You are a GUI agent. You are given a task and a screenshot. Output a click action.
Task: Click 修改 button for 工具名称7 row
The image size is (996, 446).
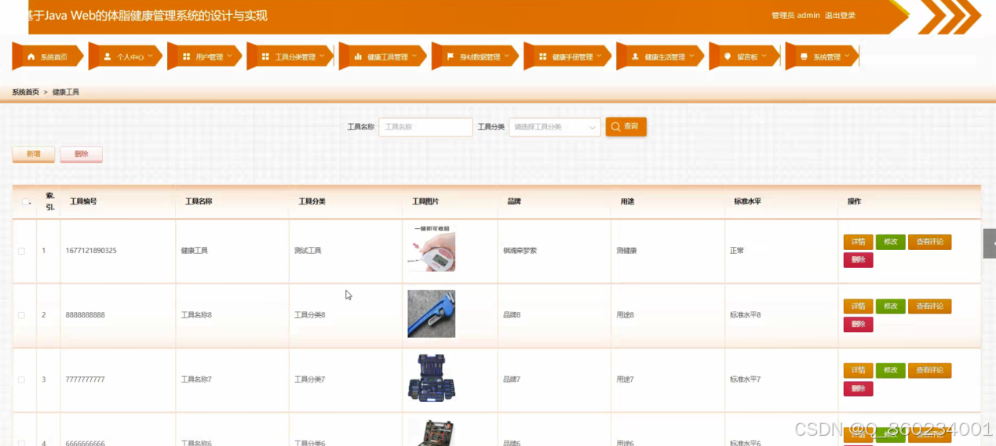coord(891,371)
